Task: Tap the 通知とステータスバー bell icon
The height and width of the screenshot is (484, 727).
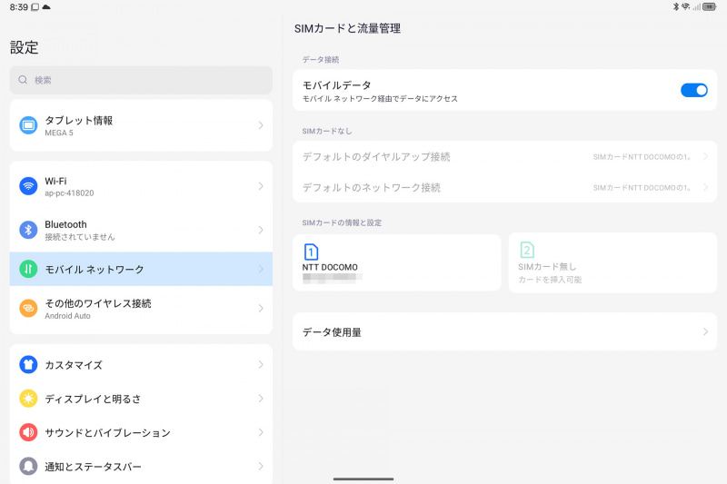Action: click(28, 466)
